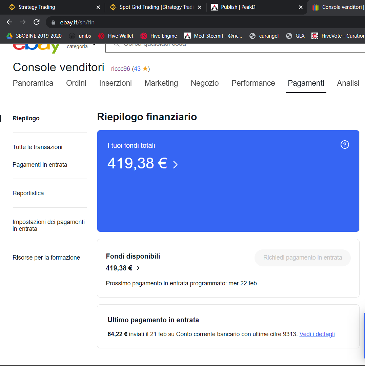Open the Inserzioni tab
This screenshot has height=366, width=365.
[x=115, y=83]
